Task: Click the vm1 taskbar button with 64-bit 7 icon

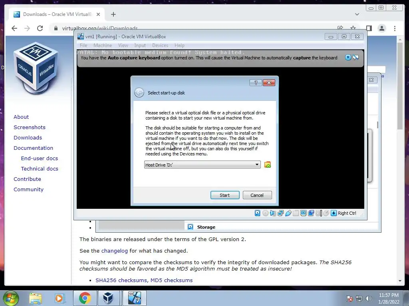Action: [x=135, y=298]
